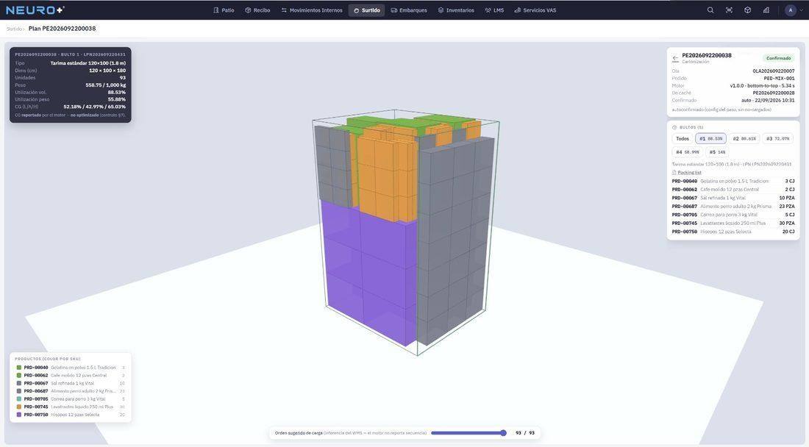The height and width of the screenshot is (447, 809).
Task: Select bulto #3 72.97%
Action: point(777,139)
